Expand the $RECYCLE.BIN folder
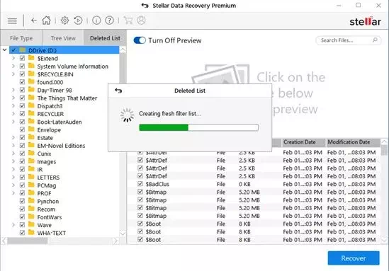The image size is (389, 271). pos(13,74)
